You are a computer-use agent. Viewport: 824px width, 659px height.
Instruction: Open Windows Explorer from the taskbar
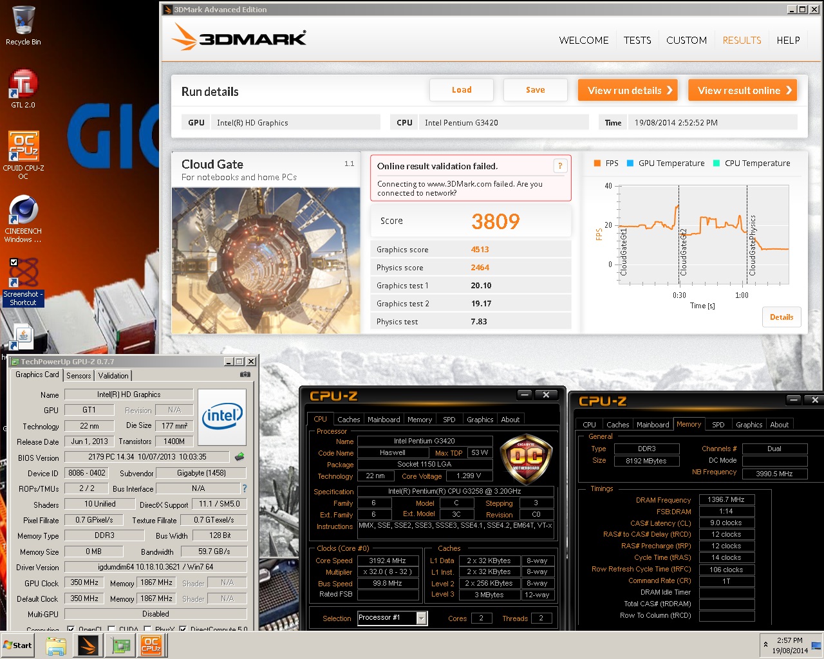click(x=56, y=645)
